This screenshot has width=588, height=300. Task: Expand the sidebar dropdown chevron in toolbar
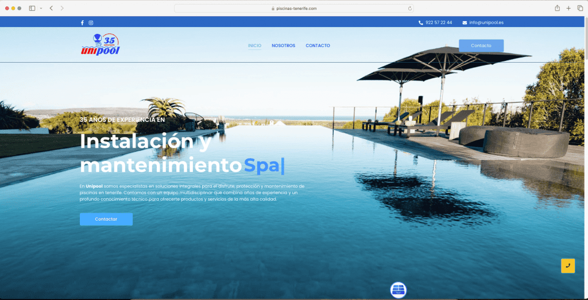point(41,8)
